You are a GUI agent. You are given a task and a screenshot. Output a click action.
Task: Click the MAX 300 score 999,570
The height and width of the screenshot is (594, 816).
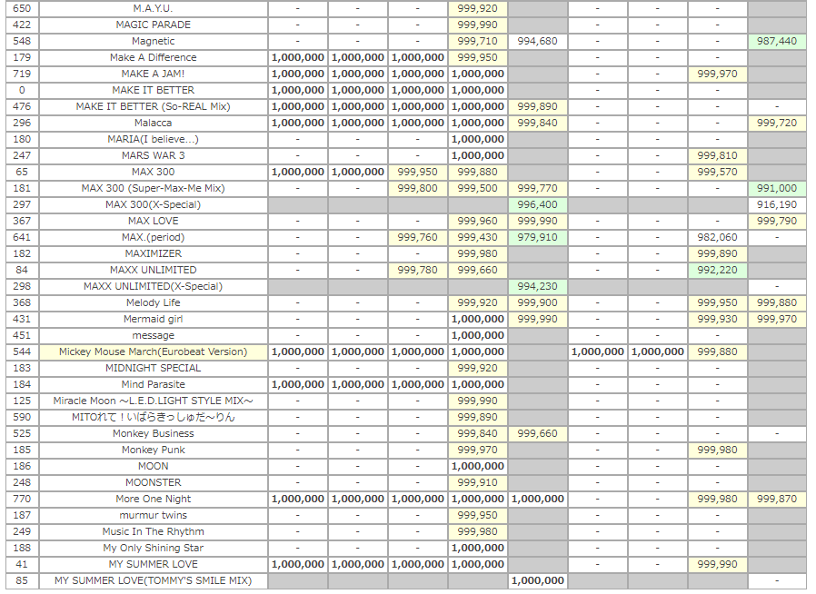717,172
